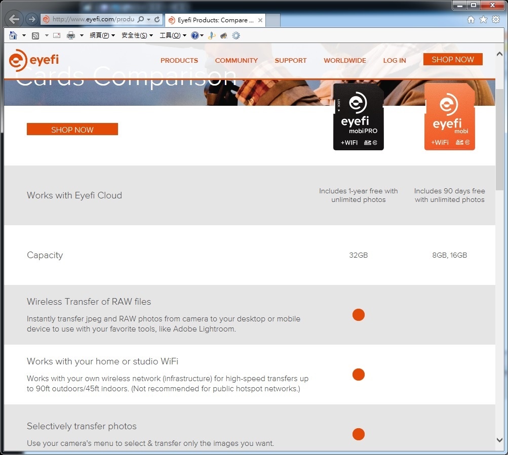Open the 工具(O) Tools menu
The image size is (508, 455).
coord(173,35)
